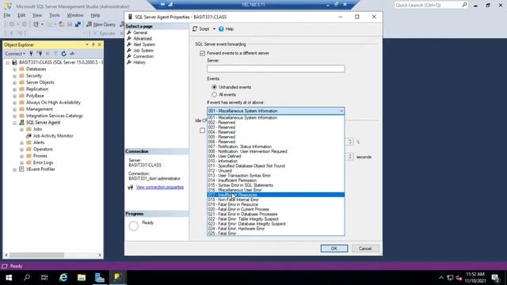Select the XEvent Profiler node
This screenshot has height=285, width=507.
(x=40, y=169)
